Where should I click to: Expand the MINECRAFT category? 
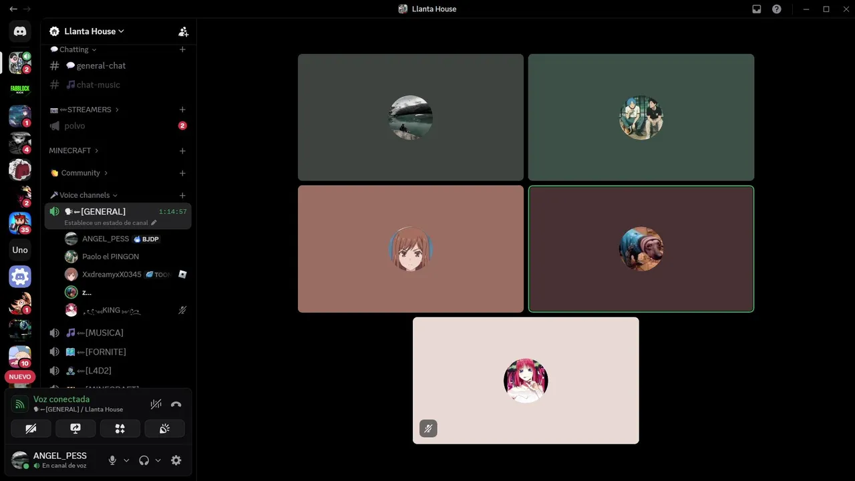[x=73, y=151]
